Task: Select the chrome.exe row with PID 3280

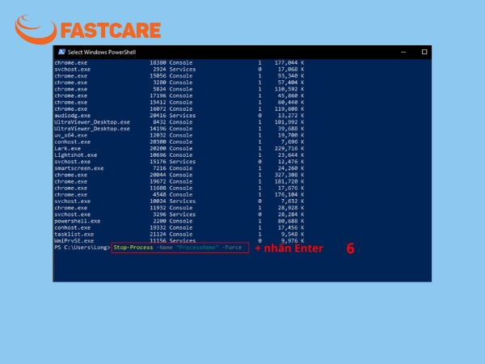Action: (x=179, y=83)
